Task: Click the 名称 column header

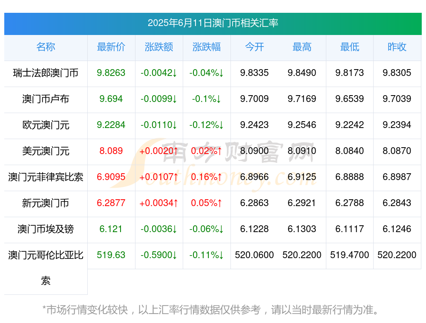Action: click(x=46, y=47)
